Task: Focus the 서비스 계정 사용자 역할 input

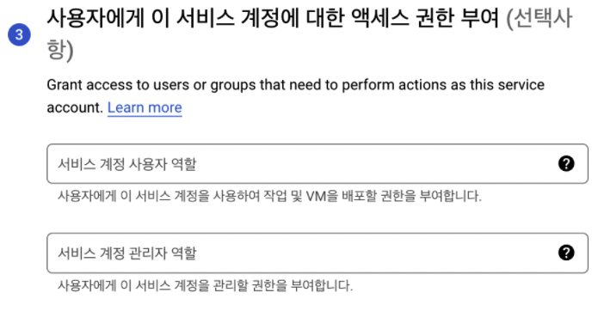Action: pyautogui.click(x=317, y=164)
